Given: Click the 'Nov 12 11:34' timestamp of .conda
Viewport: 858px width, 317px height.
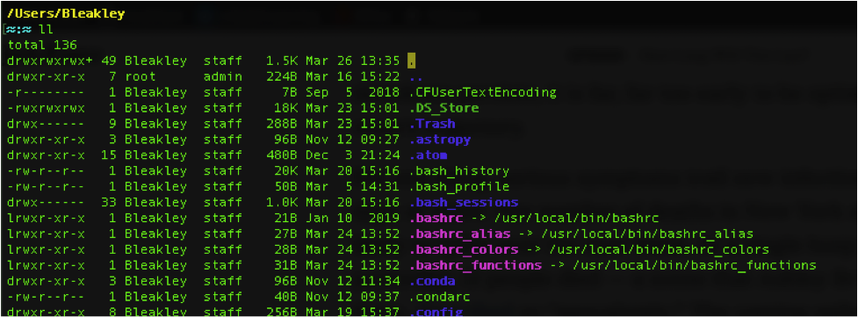Looking at the screenshot, I should [x=352, y=281].
